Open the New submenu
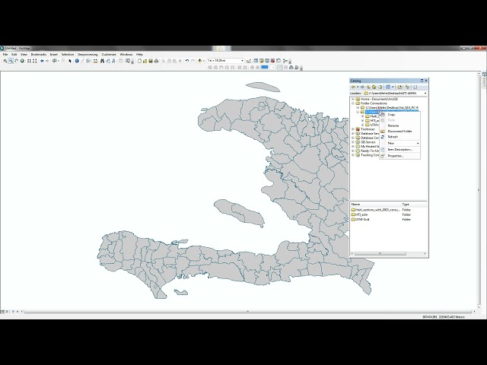487x365 pixels. 399,144
